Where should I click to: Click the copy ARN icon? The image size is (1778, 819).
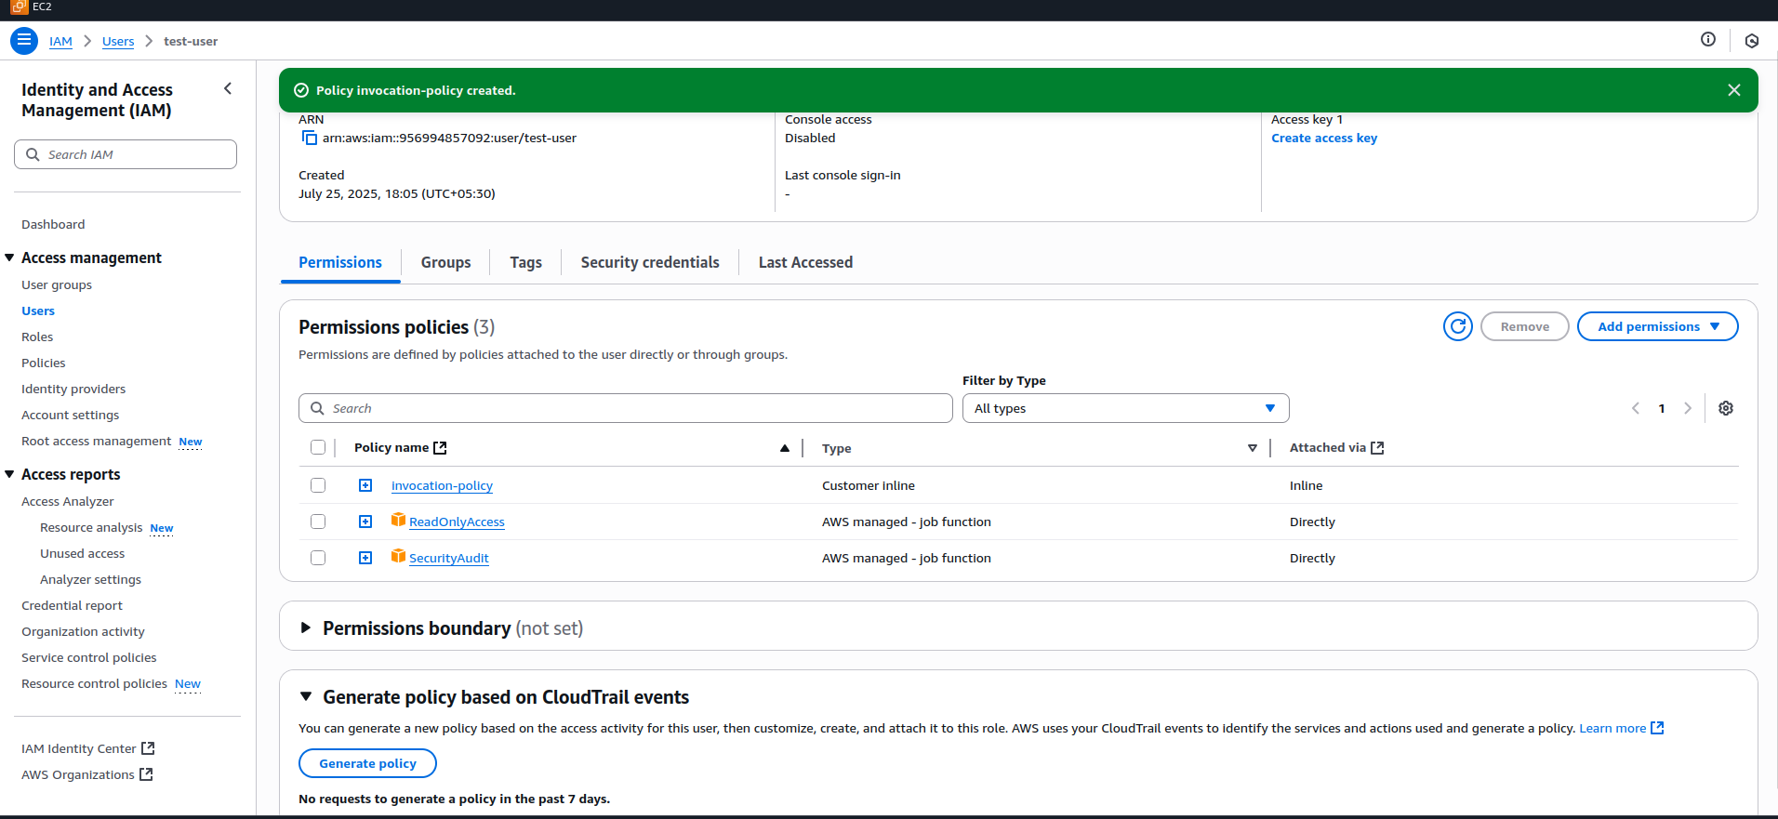[309, 139]
